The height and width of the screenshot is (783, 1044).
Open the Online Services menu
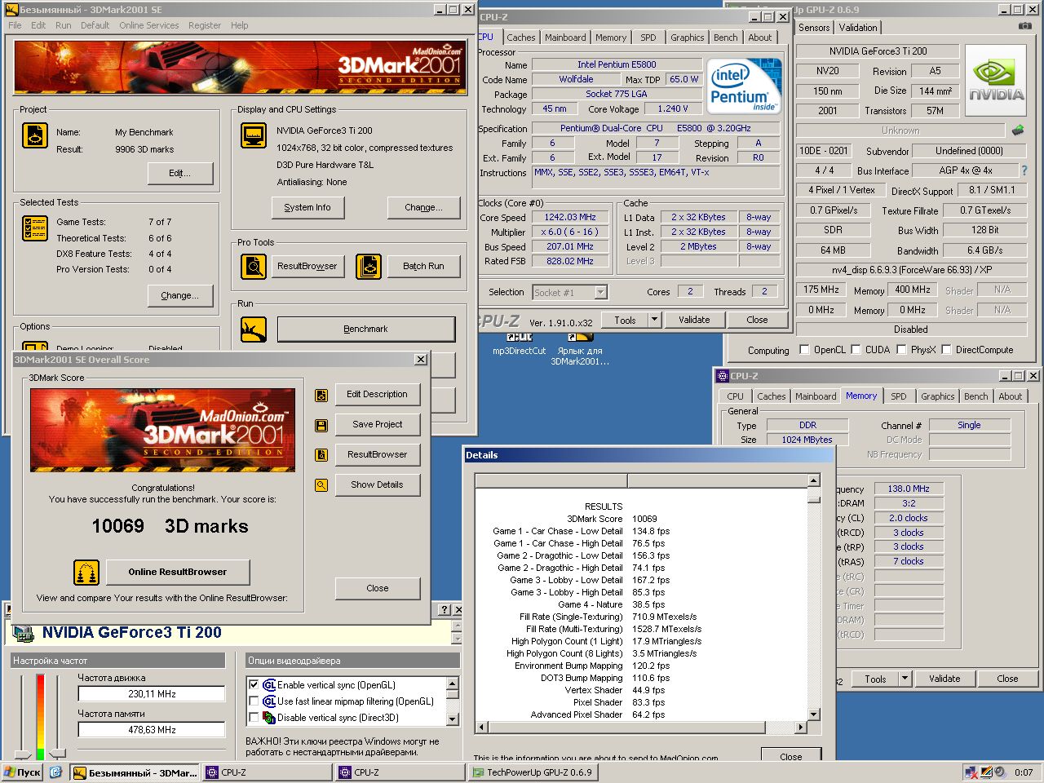[x=149, y=25]
